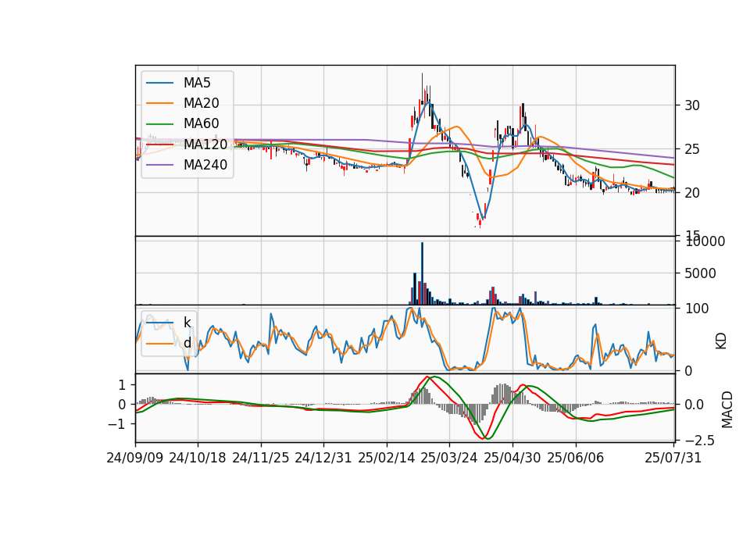Click the highest candlestick price peak

[x=422, y=88]
